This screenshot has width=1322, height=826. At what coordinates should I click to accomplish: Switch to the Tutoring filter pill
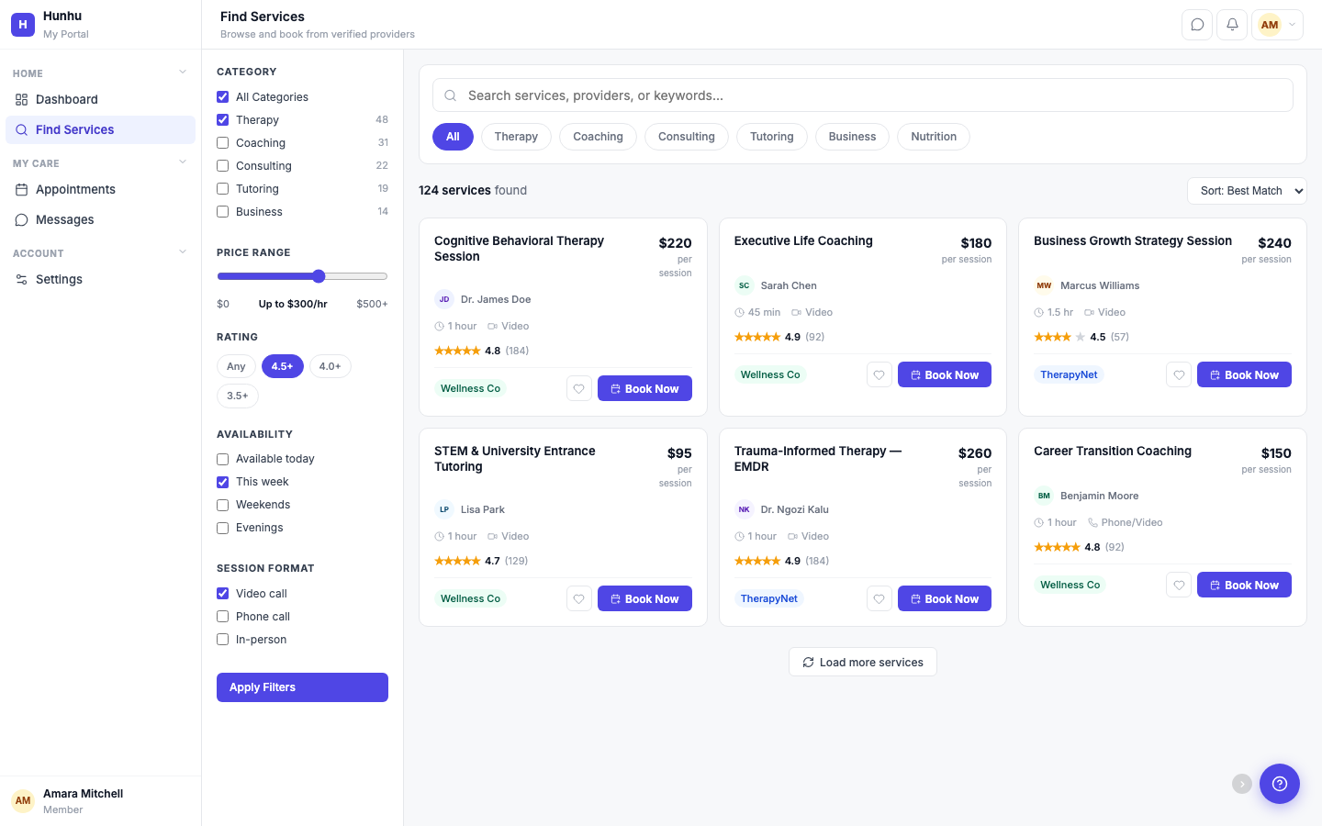(x=771, y=136)
